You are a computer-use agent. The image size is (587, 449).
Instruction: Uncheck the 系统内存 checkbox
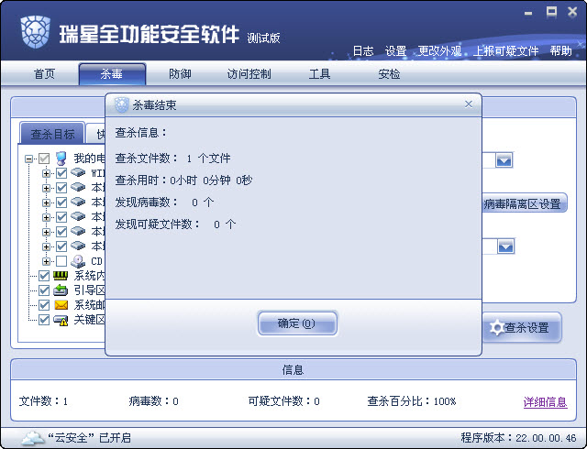44,276
